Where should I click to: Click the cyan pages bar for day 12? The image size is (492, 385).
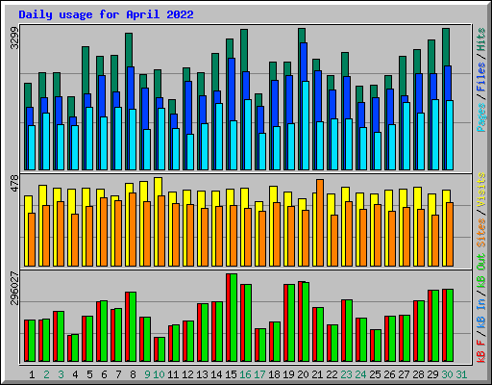[190, 152]
